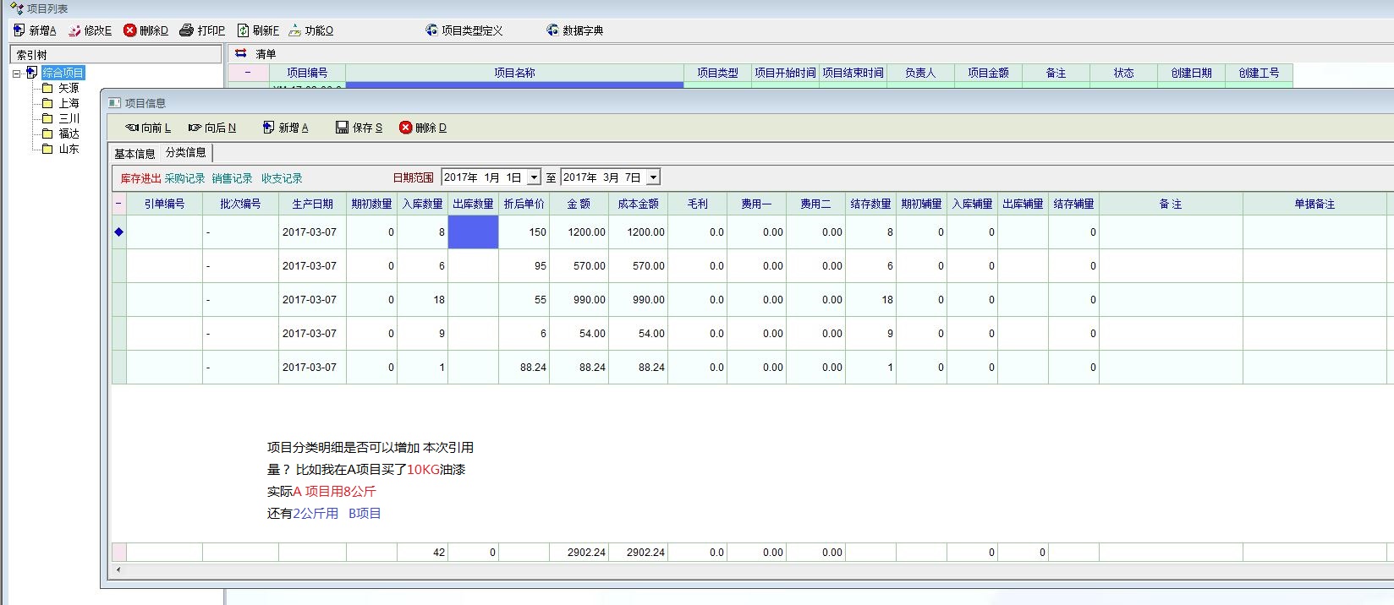Open the 销售记录 link
The width and height of the screenshot is (1394, 605).
232,178
